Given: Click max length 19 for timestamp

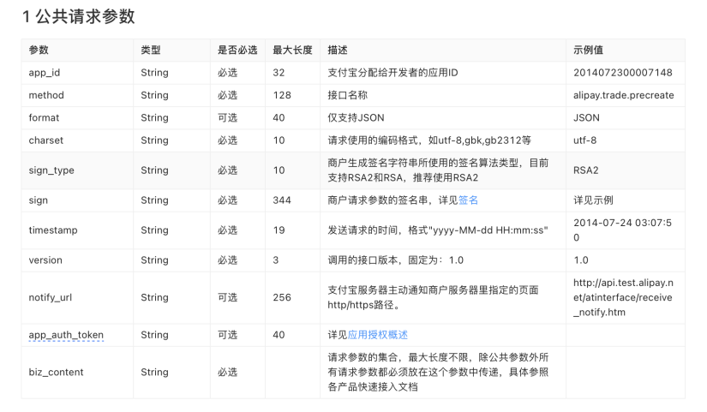Looking at the screenshot, I should click(x=279, y=230).
